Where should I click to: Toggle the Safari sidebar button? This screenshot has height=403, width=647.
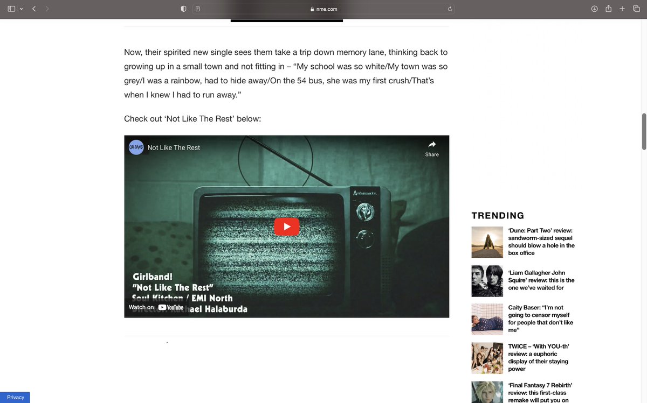tap(11, 9)
